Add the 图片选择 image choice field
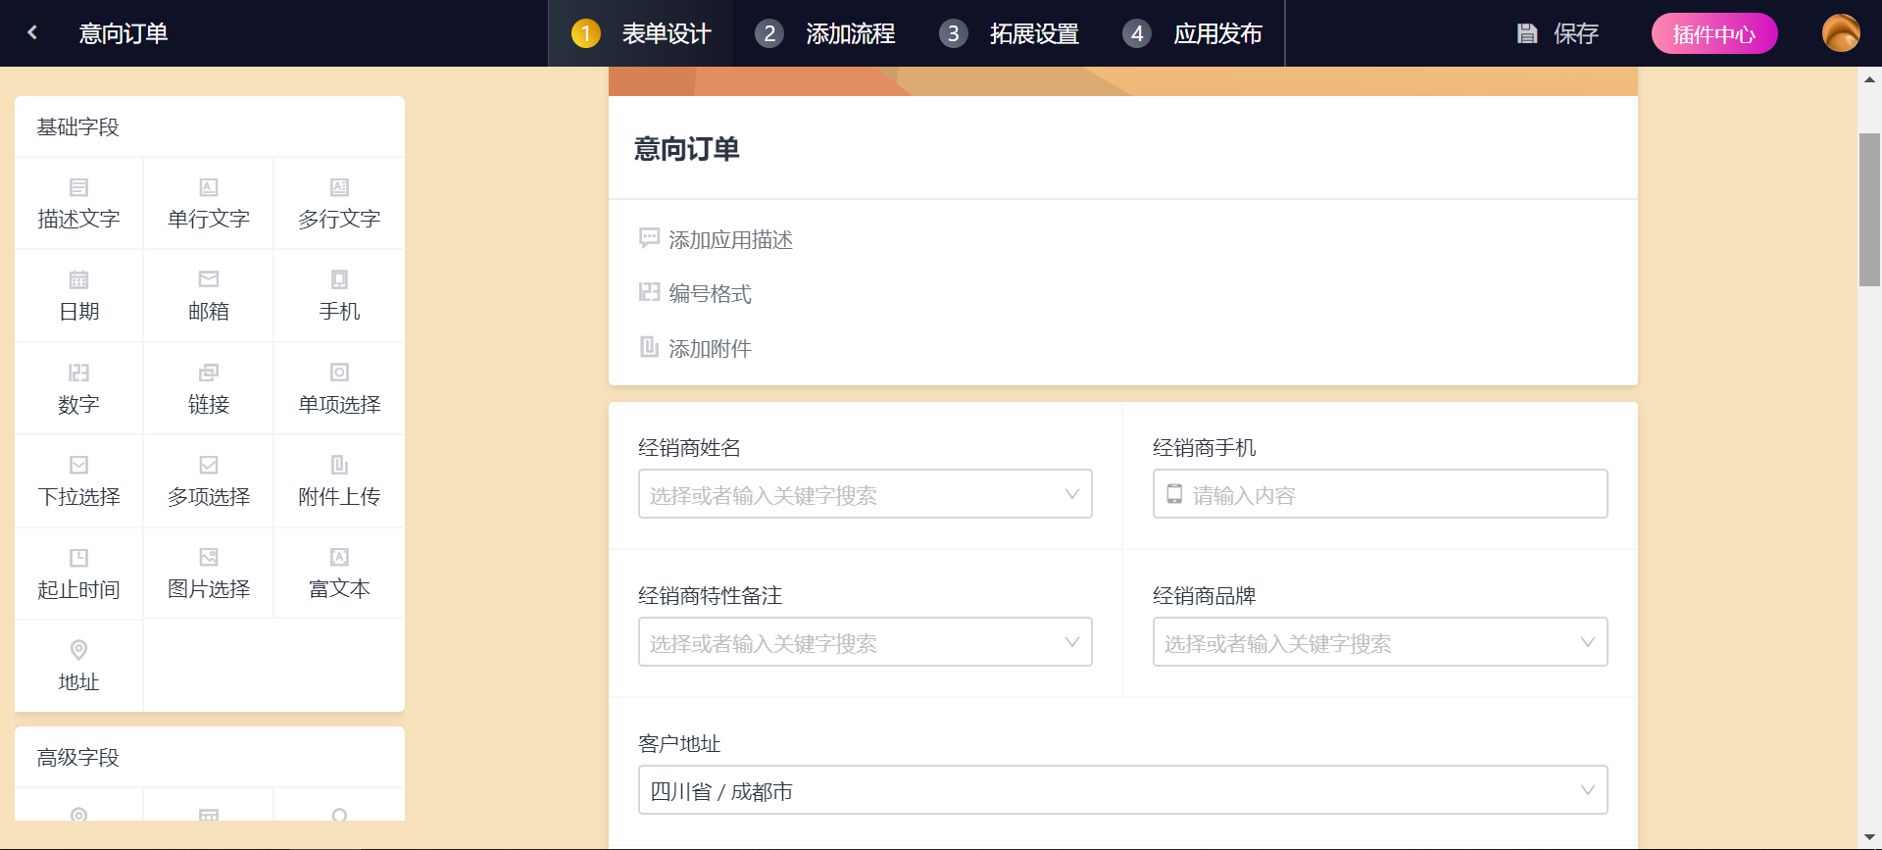The width and height of the screenshot is (1882, 850). (209, 574)
